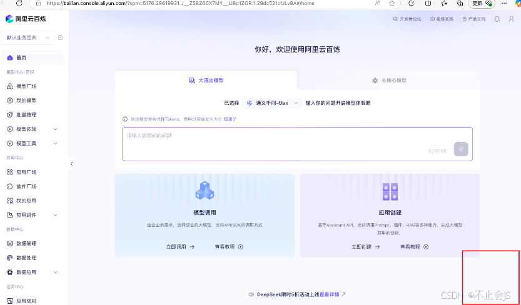This screenshot has width=521, height=305.
Task: Click the info icon beside the Tokens notice
Action: point(125,119)
